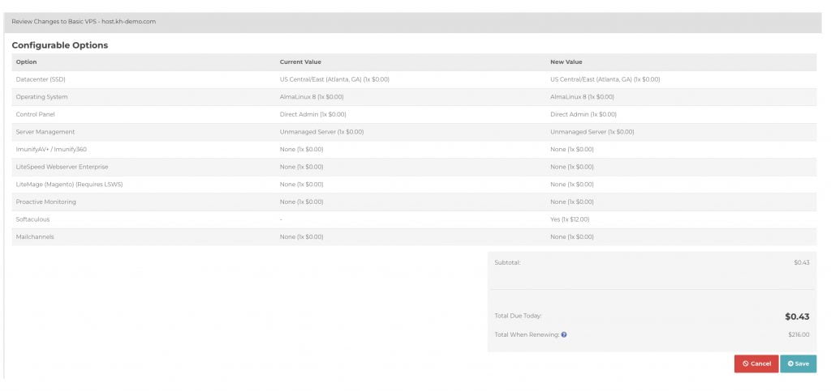Click Control Panel current value Direct Admin
The height and width of the screenshot is (391, 831).
click(312, 114)
